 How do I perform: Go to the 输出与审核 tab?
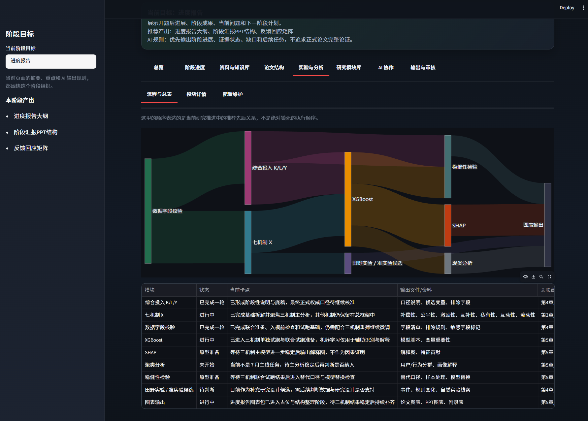click(423, 67)
